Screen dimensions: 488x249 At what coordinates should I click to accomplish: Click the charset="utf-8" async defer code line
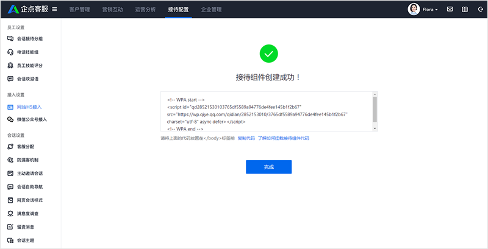[x=206, y=122]
